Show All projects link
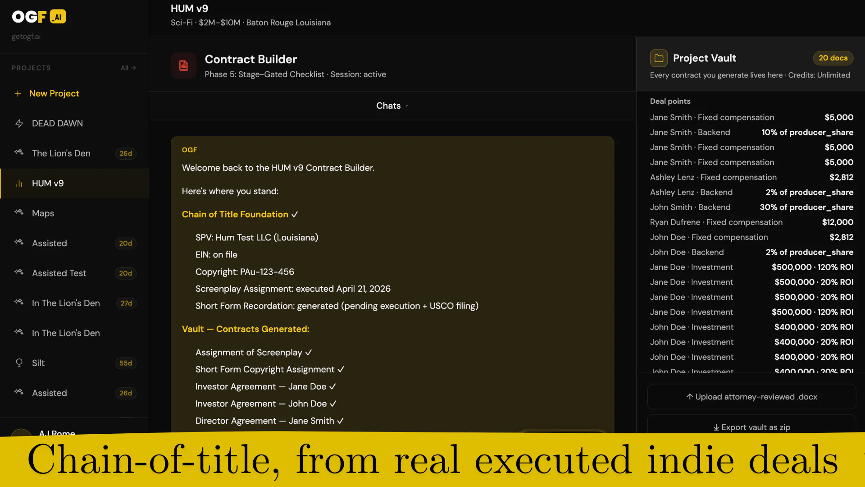This screenshot has width=865, height=487. pyautogui.click(x=128, y=68)
